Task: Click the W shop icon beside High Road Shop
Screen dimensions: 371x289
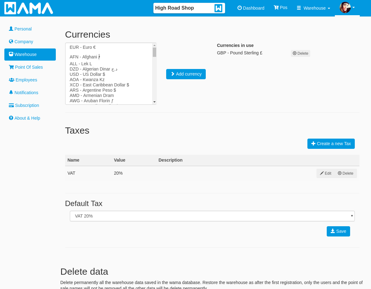Action: [x=218, y=8]
